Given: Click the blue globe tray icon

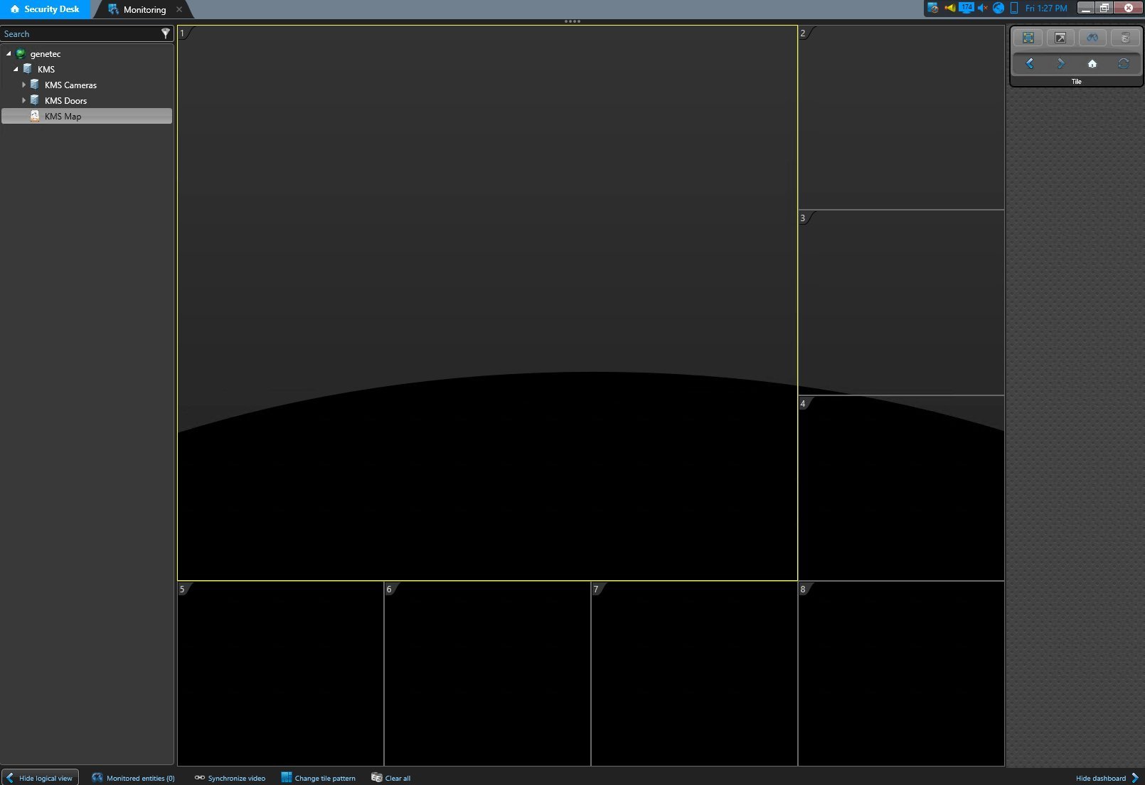Looking at the screenshot, I should [998, 8].
